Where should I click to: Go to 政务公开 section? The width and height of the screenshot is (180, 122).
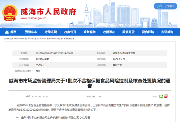pyautogui.click(x=70, y=32)
